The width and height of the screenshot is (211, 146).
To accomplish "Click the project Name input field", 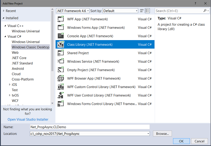I will (90, 127).
